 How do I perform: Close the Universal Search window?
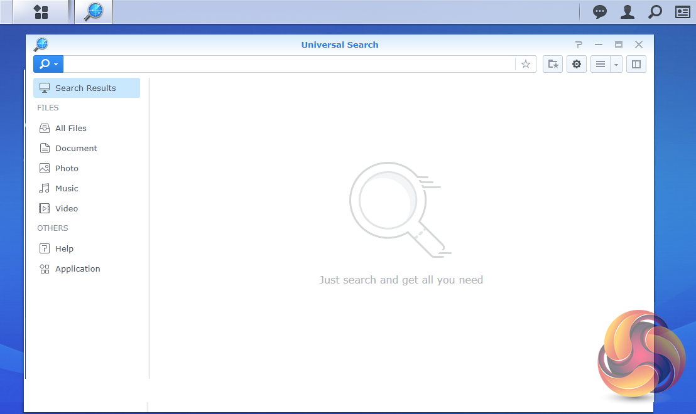pyautogui.click(x=639, y=45)
